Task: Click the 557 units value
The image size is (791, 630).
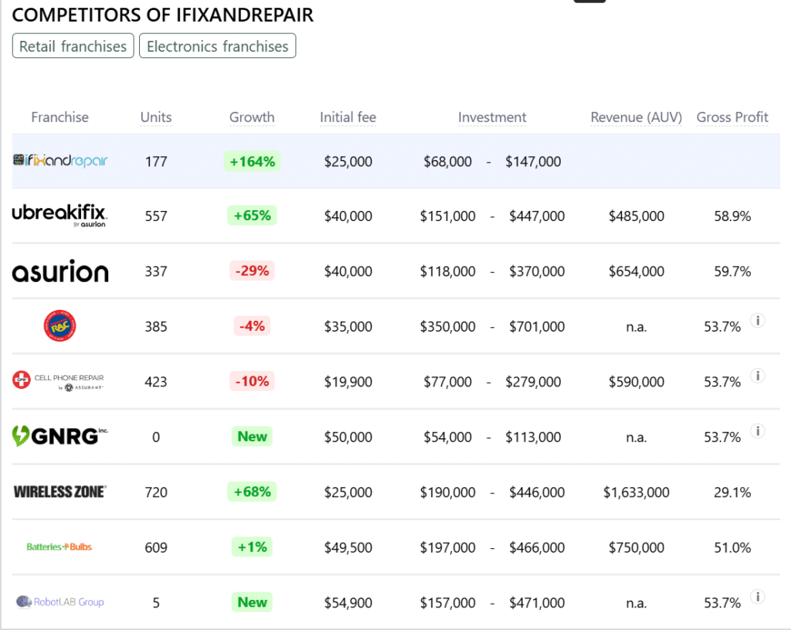Action: tap(156, 216)
